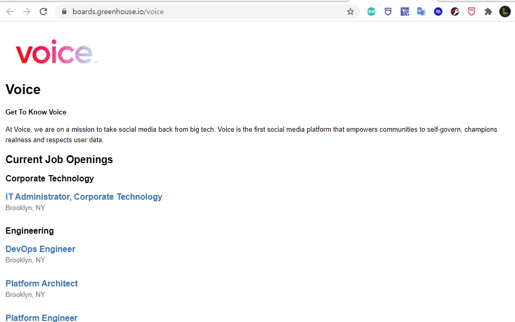The image size is (515, 322).
Task: Click the Brooklyn, NY location under DevOps Engineer
Action: tap(25, 260)
